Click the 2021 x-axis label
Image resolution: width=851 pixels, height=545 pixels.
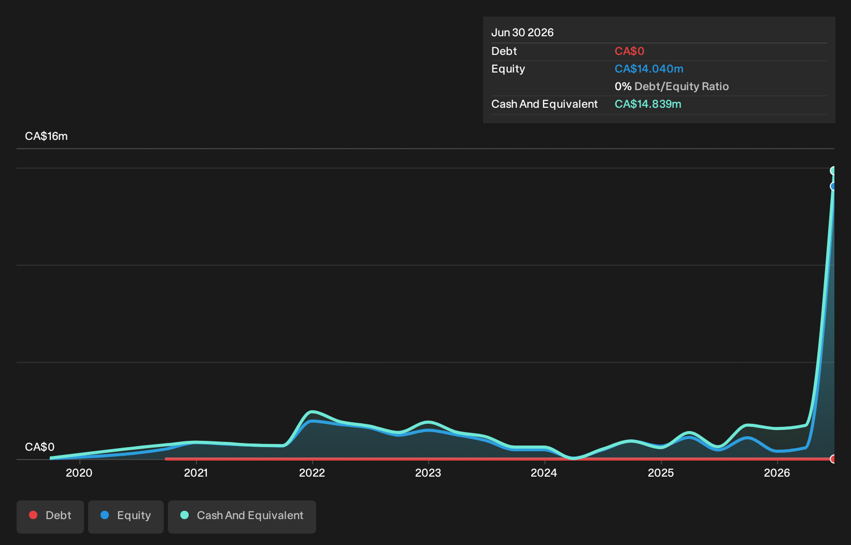(x=196, y=472)
